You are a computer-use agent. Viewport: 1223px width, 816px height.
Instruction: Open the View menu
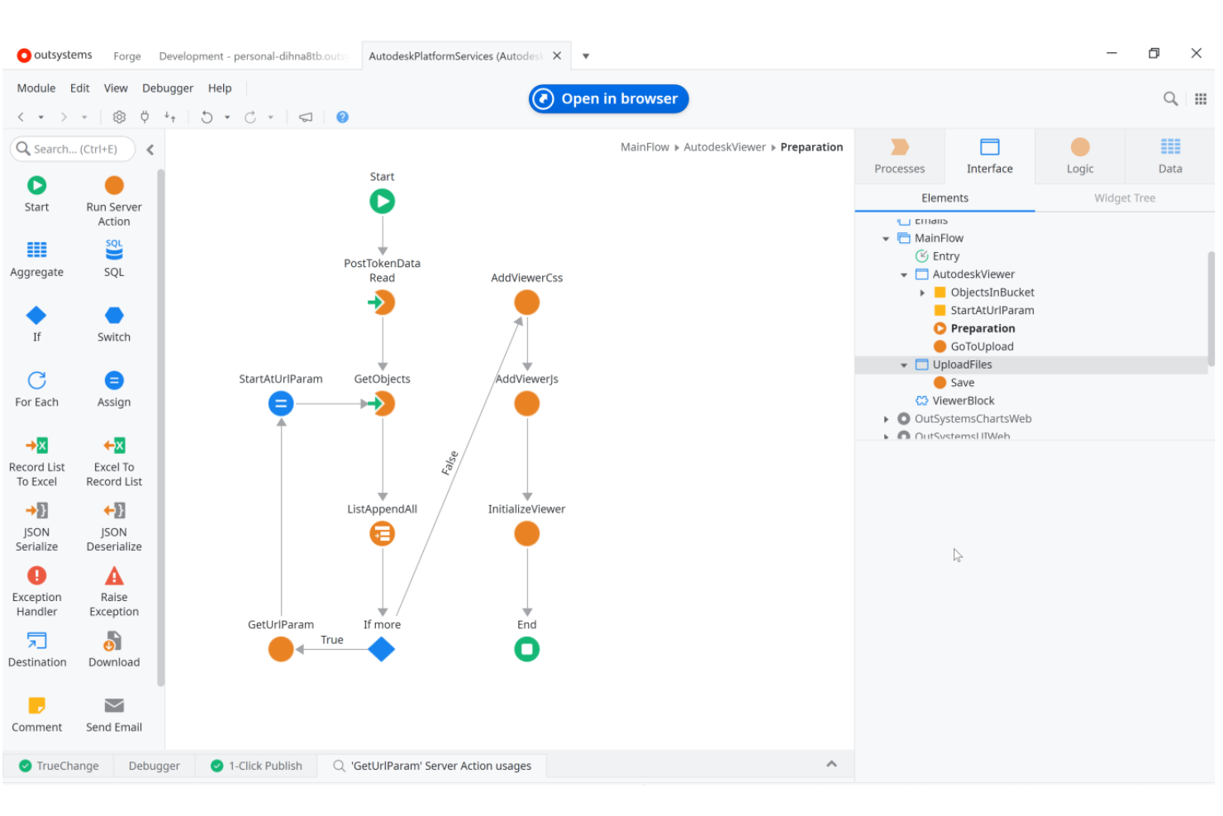pyautogui.click(x=116, y=88)
